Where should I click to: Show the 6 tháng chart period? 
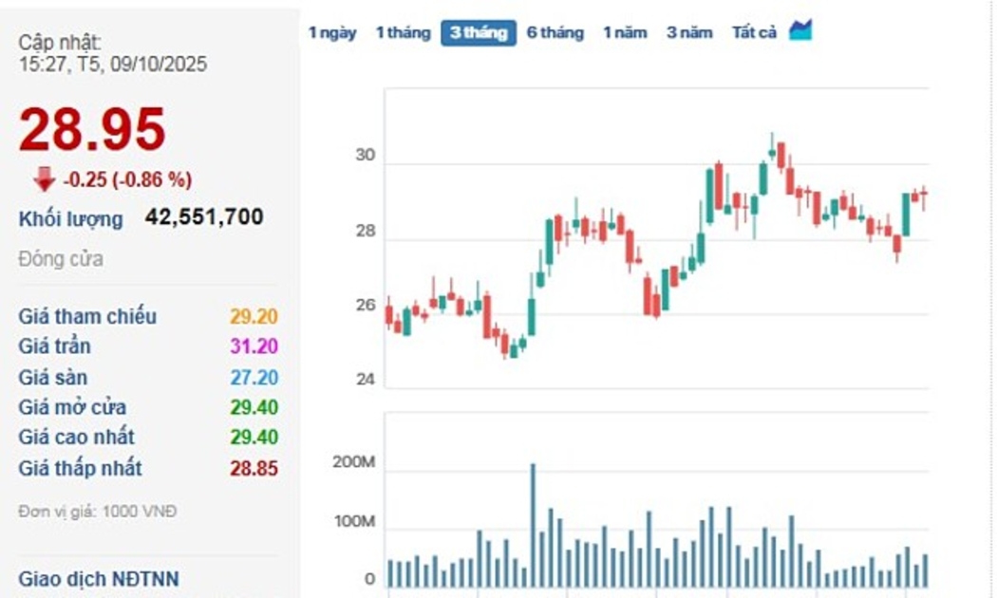(555, 32)
